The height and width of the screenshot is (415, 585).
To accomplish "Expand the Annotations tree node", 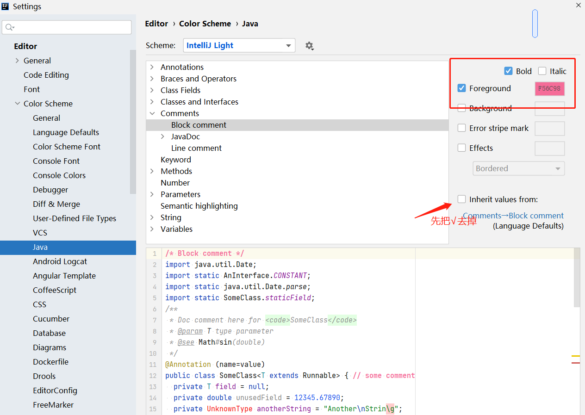I will click(x=152, y=67).
